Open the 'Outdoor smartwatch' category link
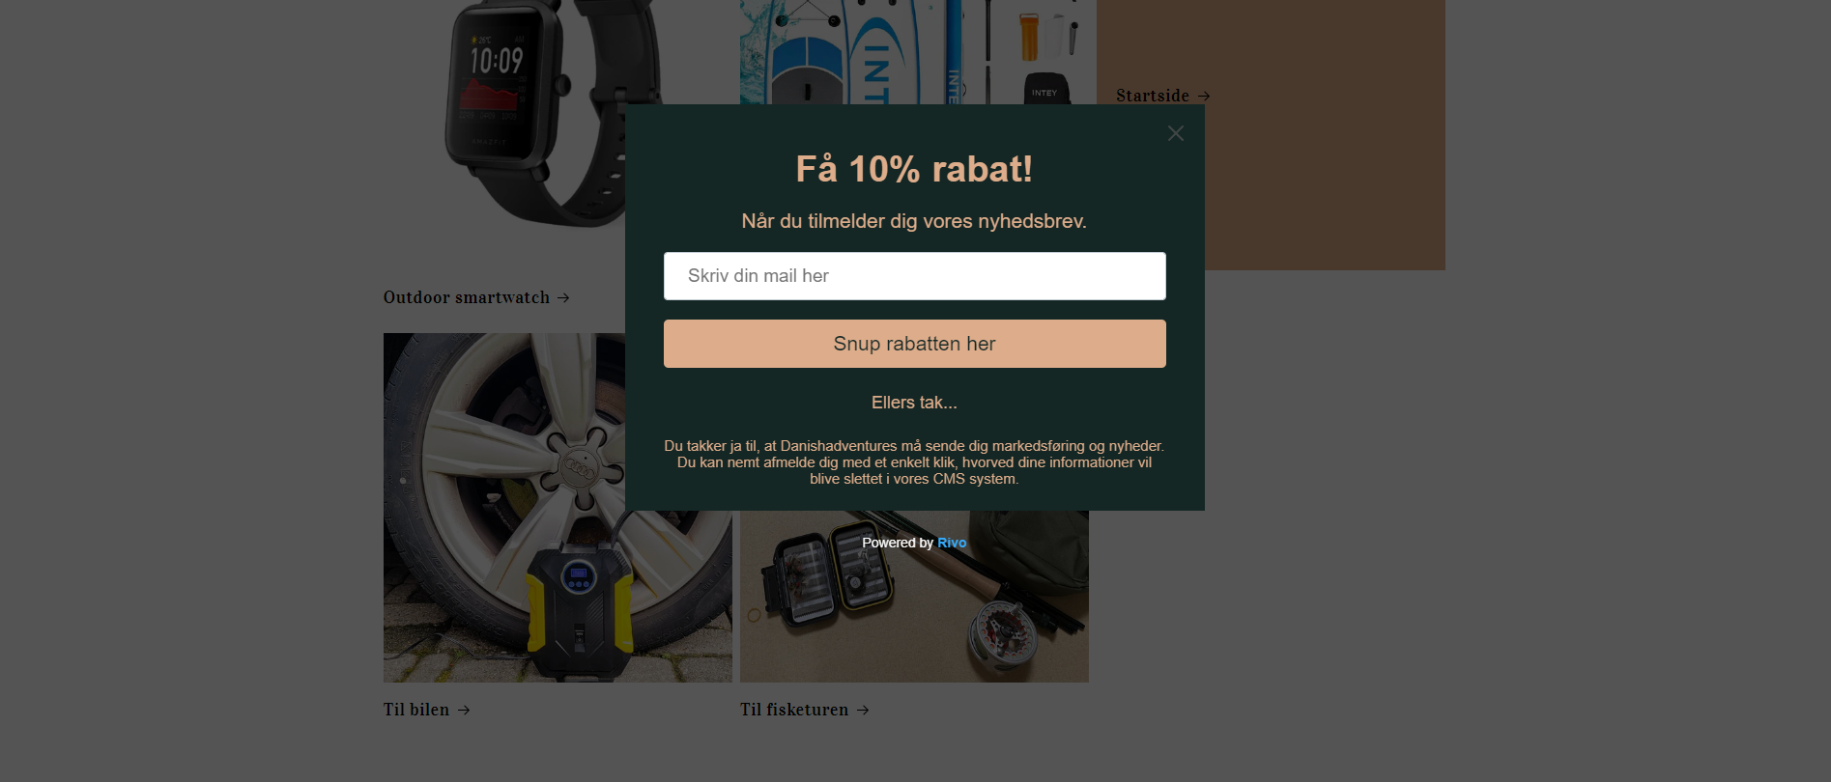The width and height of the screenshot is (1831, 782). click(467, 297)
